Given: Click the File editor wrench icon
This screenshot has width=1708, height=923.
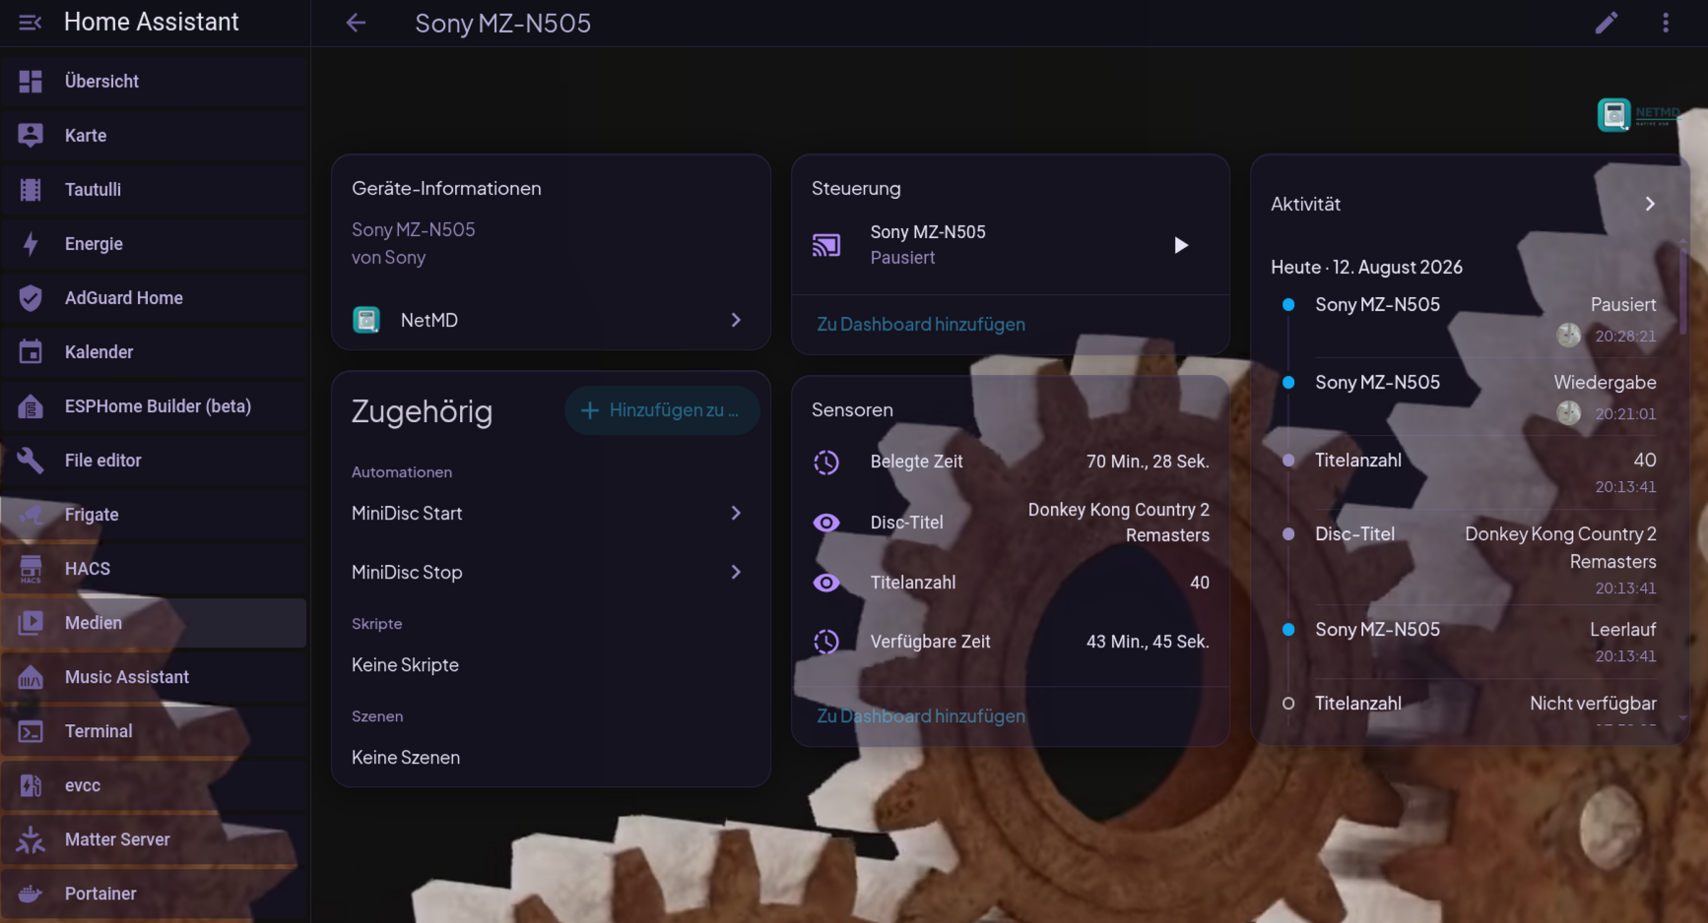Looking at the screenshot, I should [31, 461].
